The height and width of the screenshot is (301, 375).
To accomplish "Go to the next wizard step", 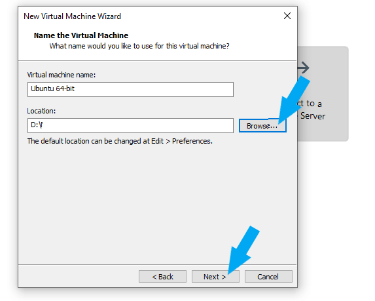I will coord(215,277).
